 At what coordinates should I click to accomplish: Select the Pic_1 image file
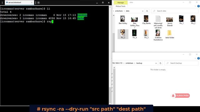pyautogui.click(x=181, y=20)
